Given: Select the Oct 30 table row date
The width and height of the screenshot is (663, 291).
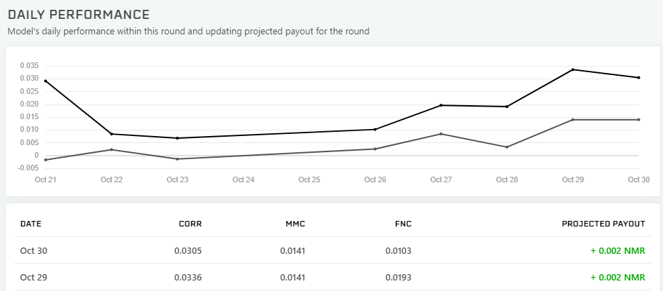Looking at the screenshot, I should (x=34, y=250).
